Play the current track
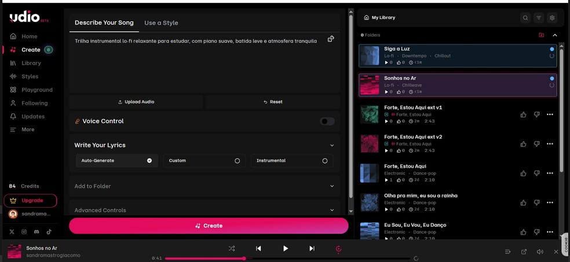Screen dimensions: 570x262 tap(286, 249)
